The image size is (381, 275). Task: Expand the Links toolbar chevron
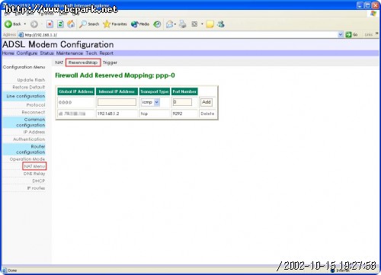(377, 34)
